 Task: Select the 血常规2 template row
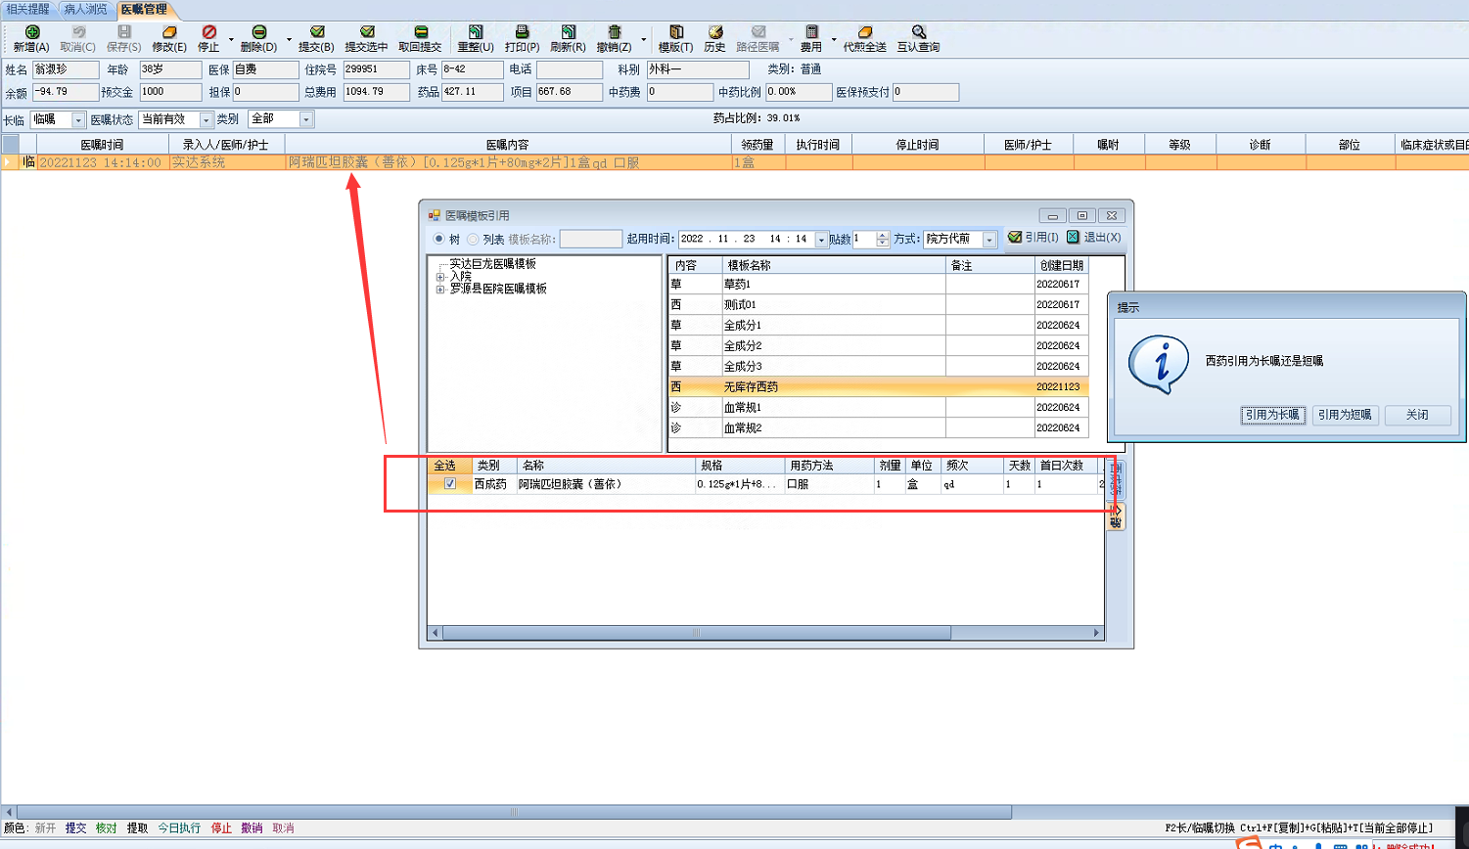coord(878,427)
